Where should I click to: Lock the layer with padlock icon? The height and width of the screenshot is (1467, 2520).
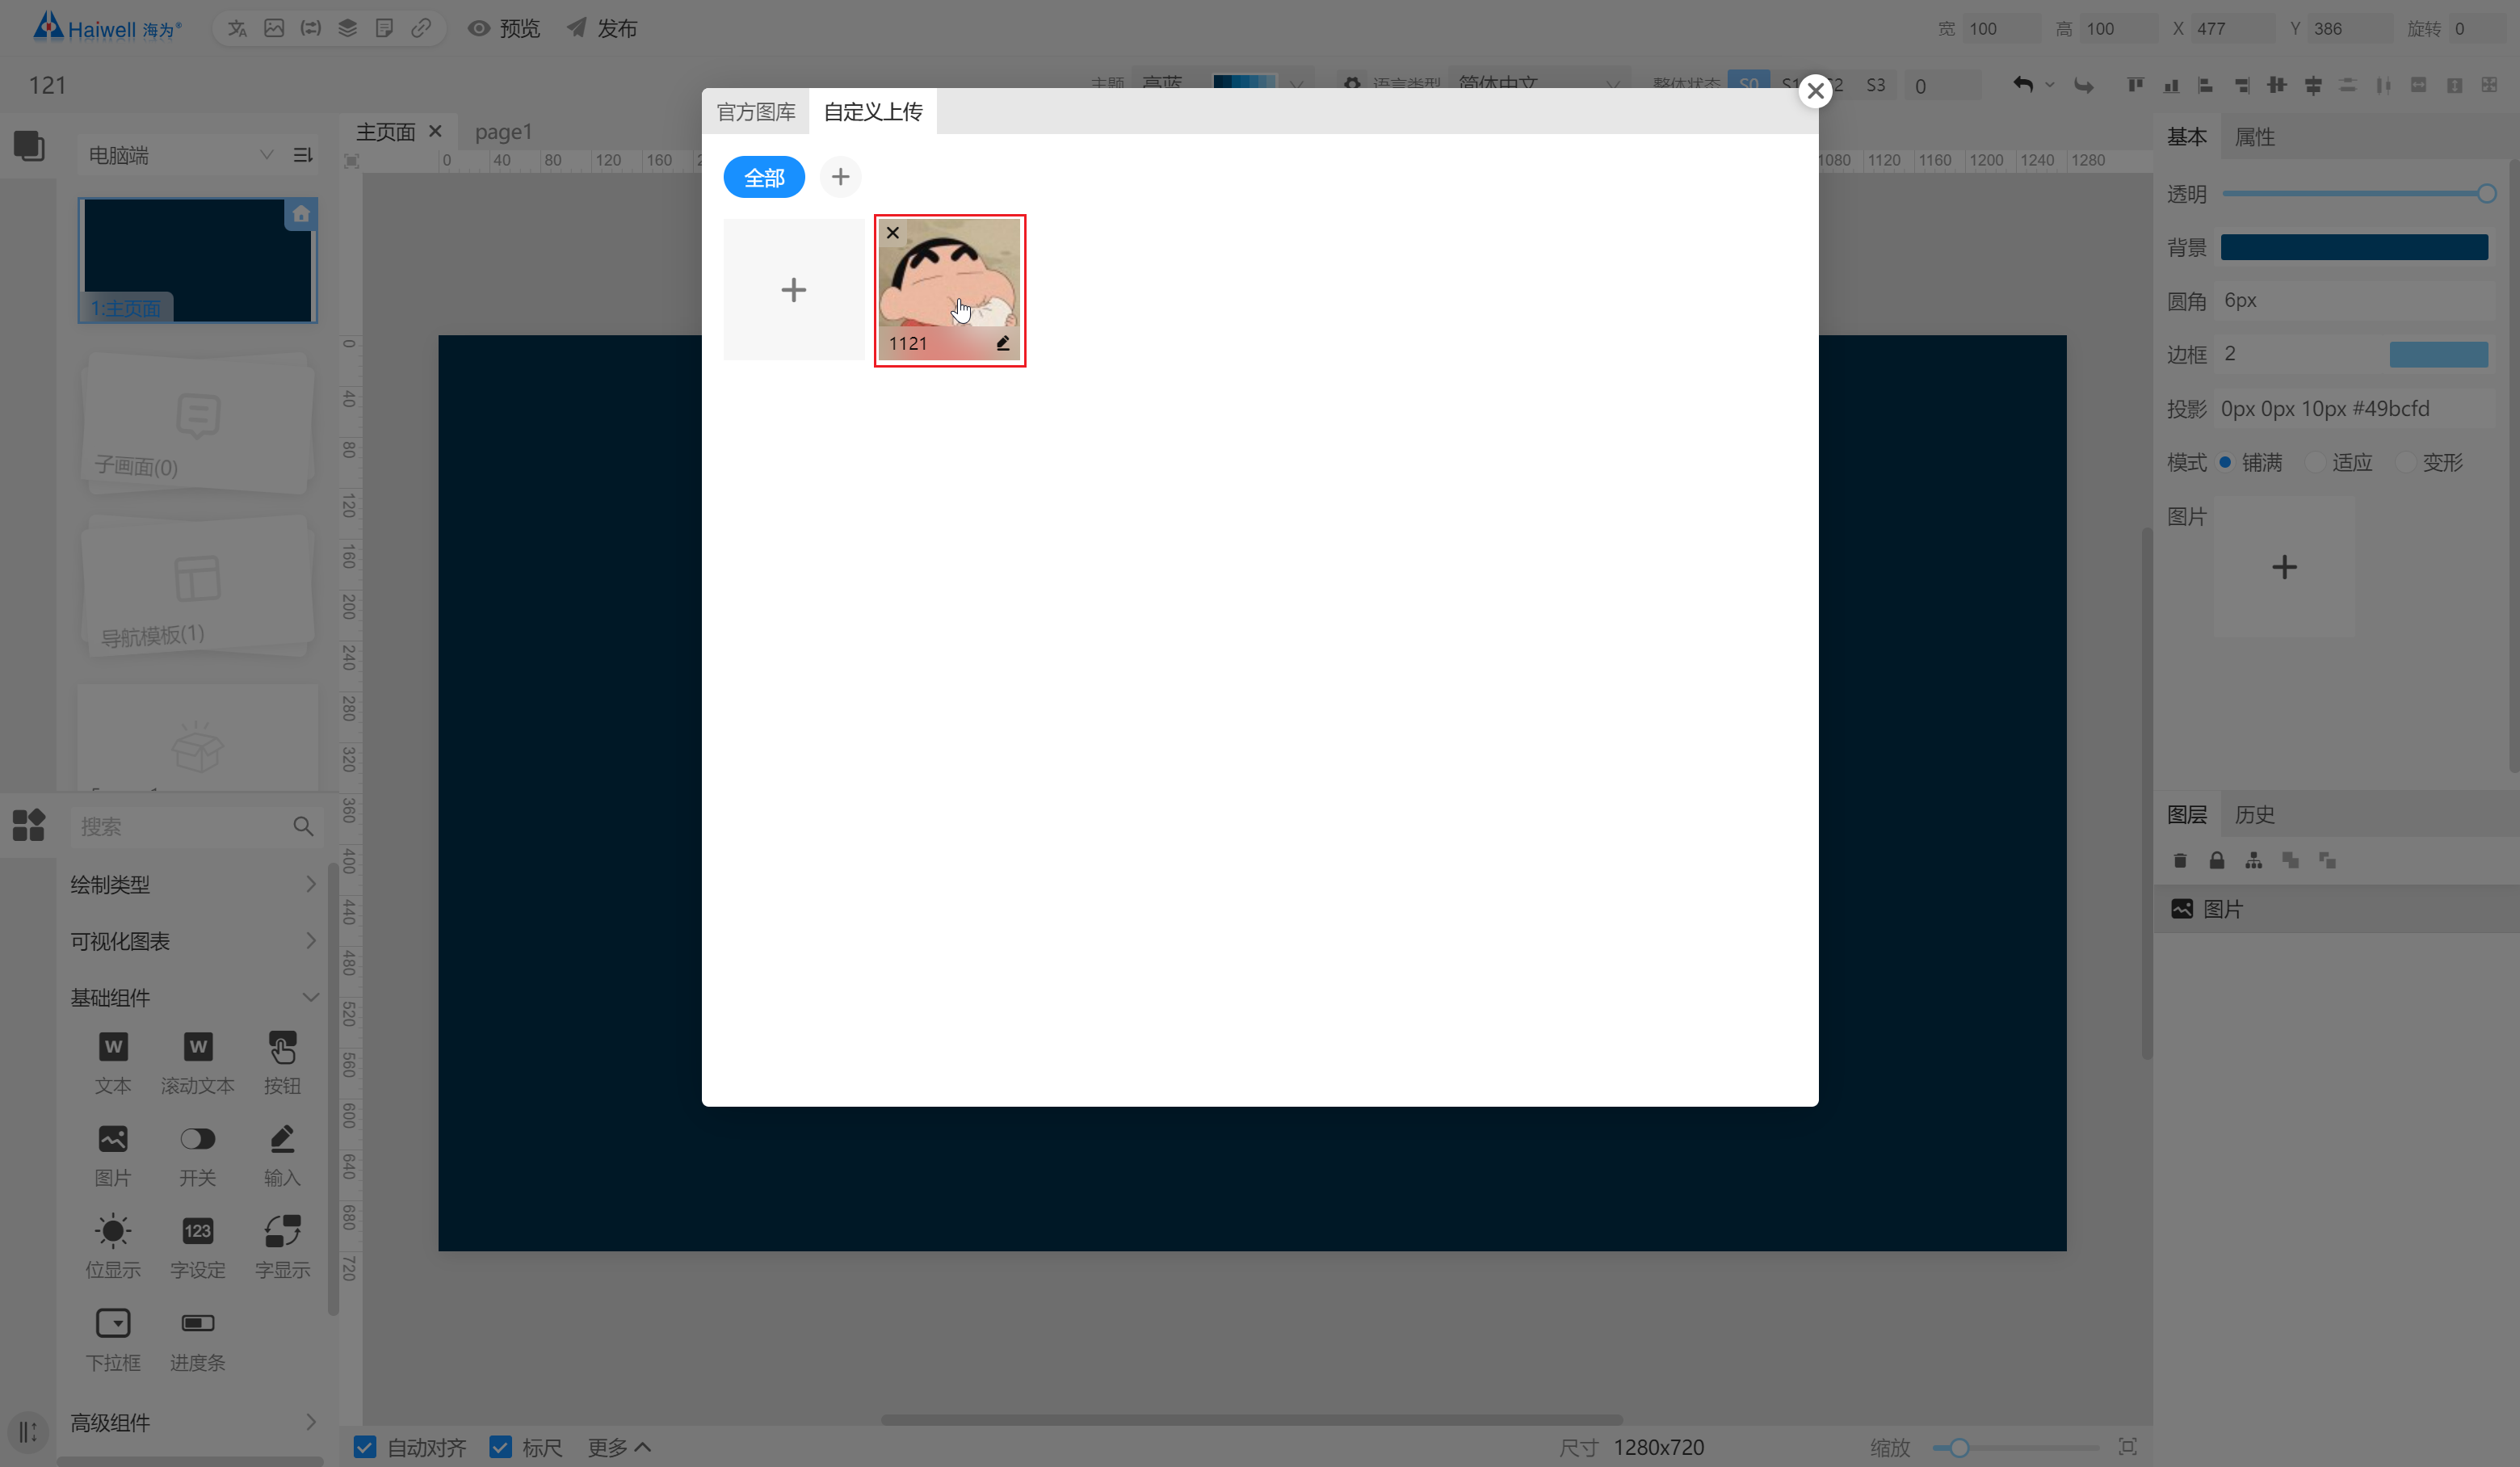(x=2217, y=860)
